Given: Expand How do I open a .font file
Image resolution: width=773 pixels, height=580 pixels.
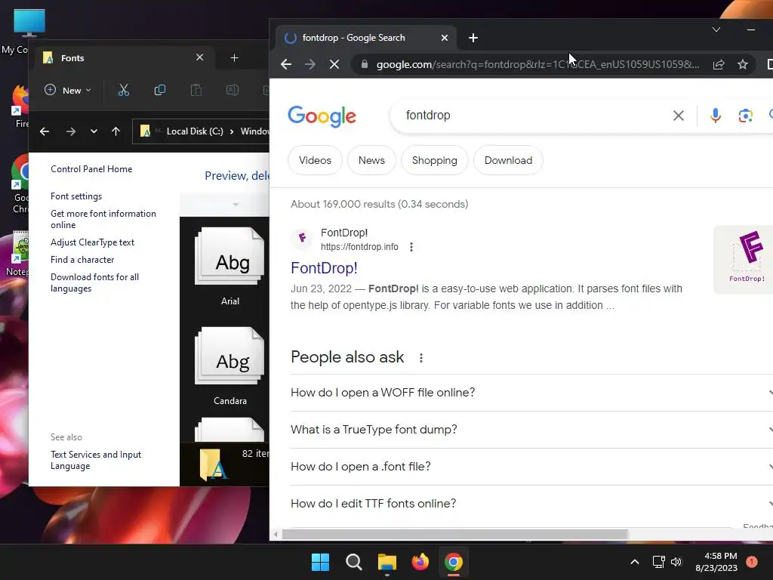Looking at the screenshot, I should click(x=531, y=467).
